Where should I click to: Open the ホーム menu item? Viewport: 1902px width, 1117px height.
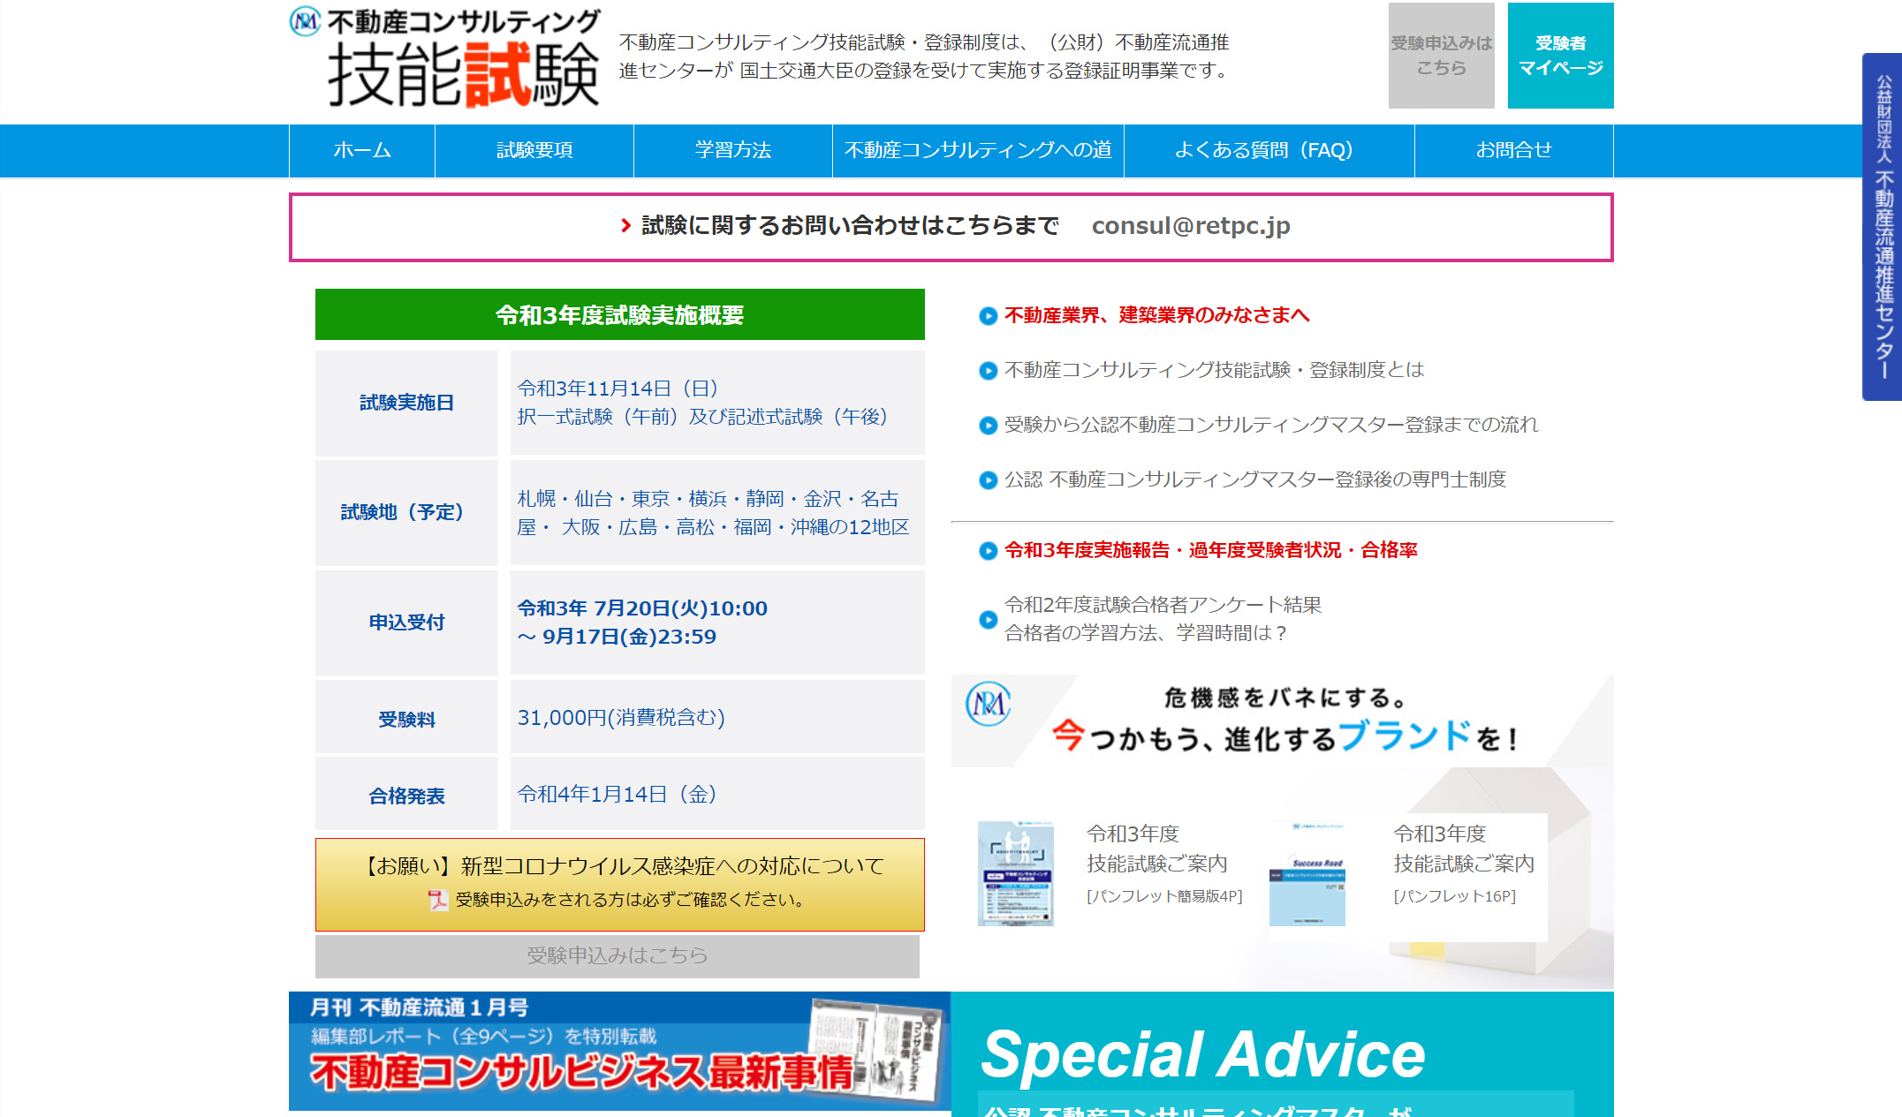tap(361, 150)
